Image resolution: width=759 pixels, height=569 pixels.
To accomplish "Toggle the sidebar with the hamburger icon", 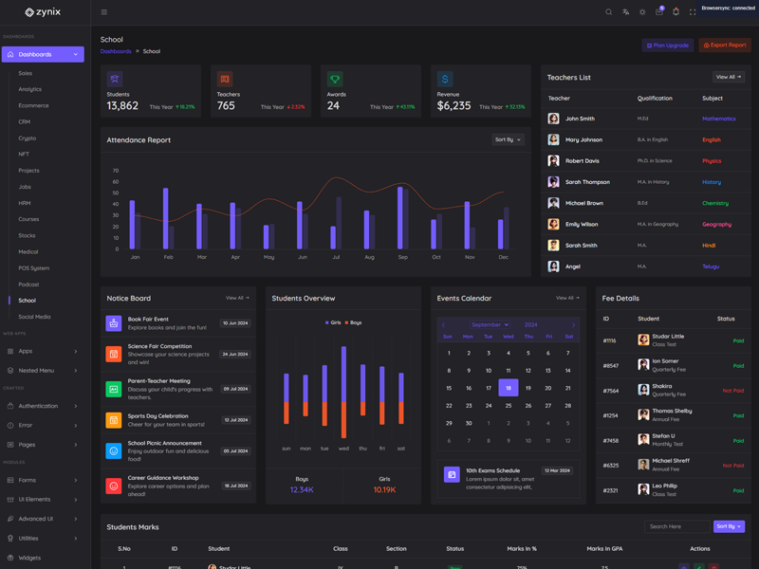I will click(x=104, y=12).
